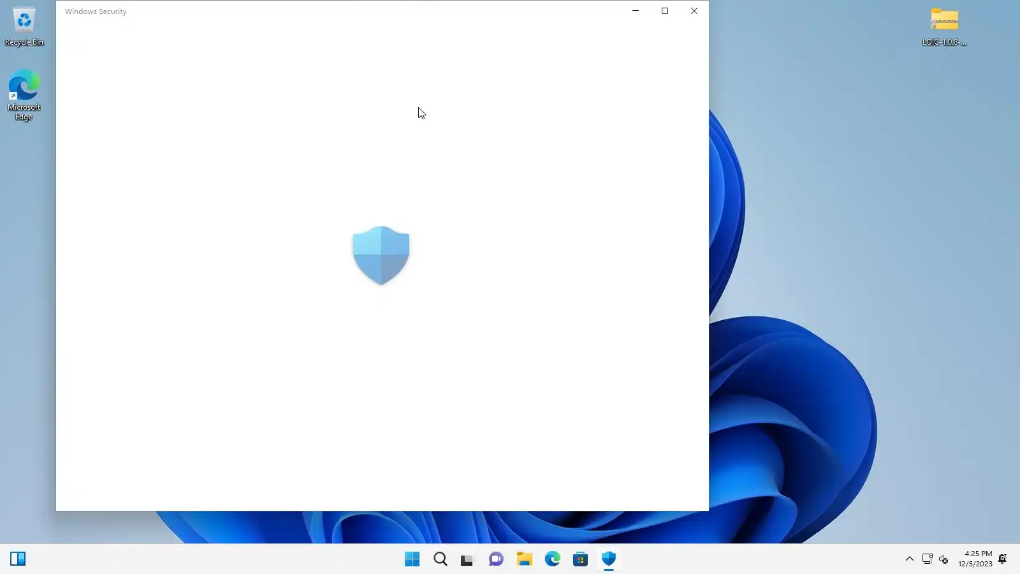Image resolution: width=1020 pixels, height=574 pixels.
Task: Select the LOIC-1.0.8 zip folder on desktop
Action: (944, 27)
